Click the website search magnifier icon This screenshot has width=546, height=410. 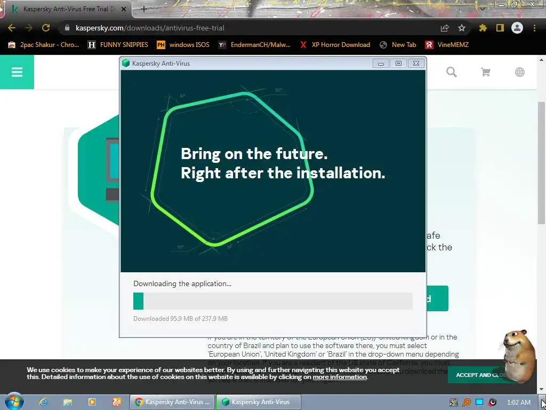pos(451,72)
